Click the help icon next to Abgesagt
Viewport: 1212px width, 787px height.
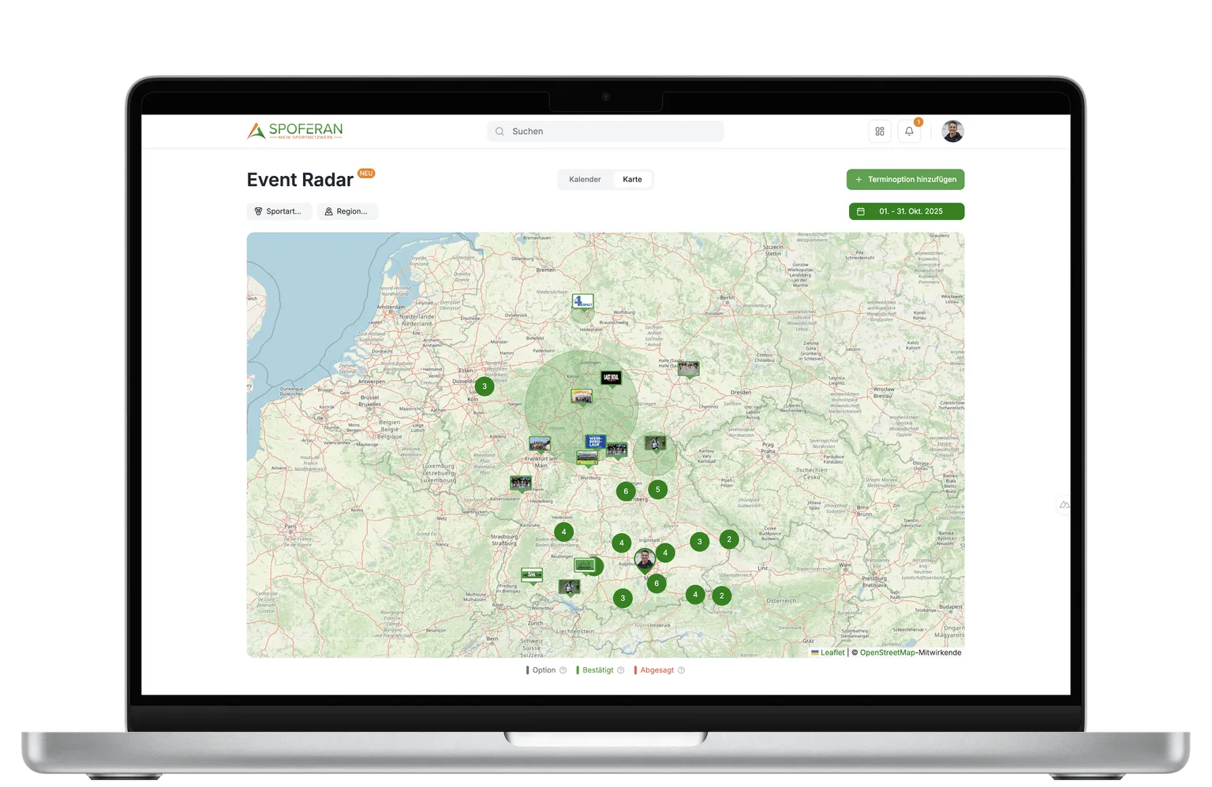tap(681, 670)
